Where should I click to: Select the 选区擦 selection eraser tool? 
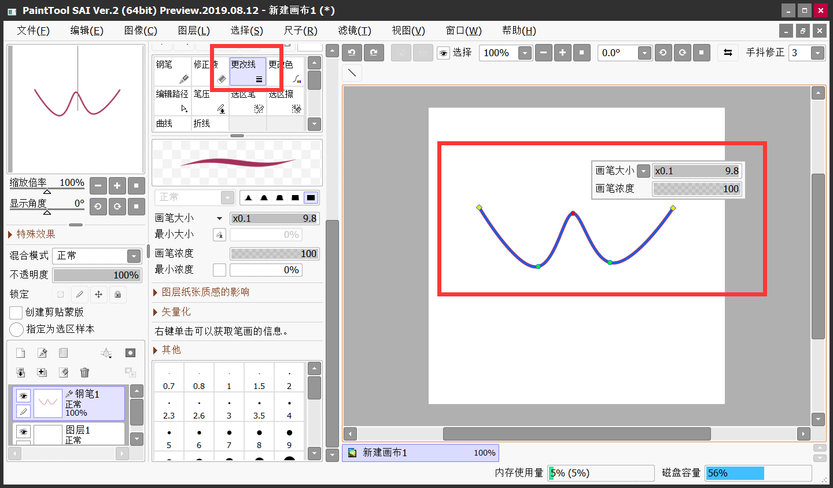point(285,101)
